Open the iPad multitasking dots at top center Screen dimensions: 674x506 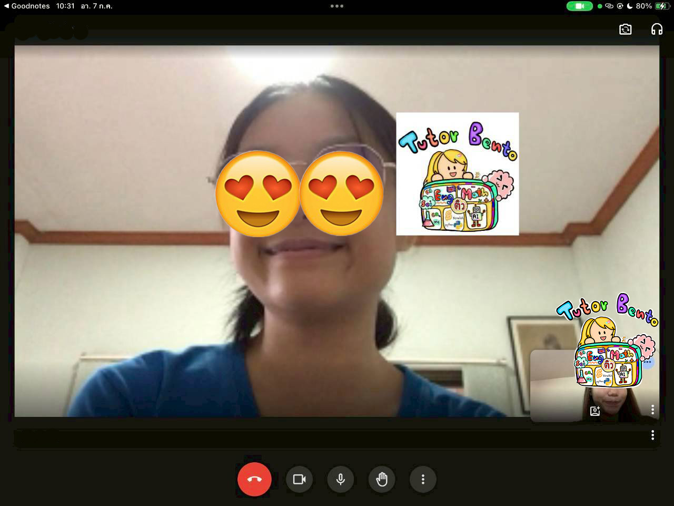click(x=337, y=6)
